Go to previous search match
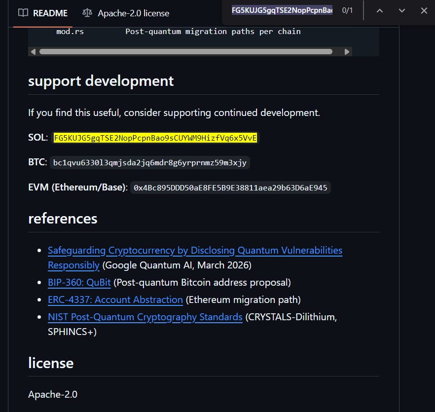Screen dimensions: 435x412 point(380,11)
